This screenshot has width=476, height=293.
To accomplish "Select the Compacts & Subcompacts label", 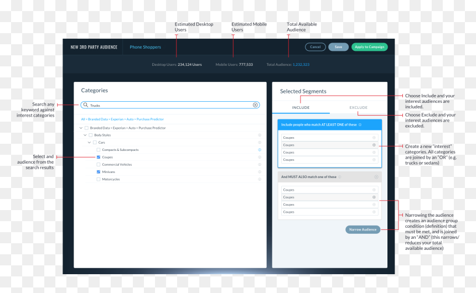I will click(x=120, y=150).
